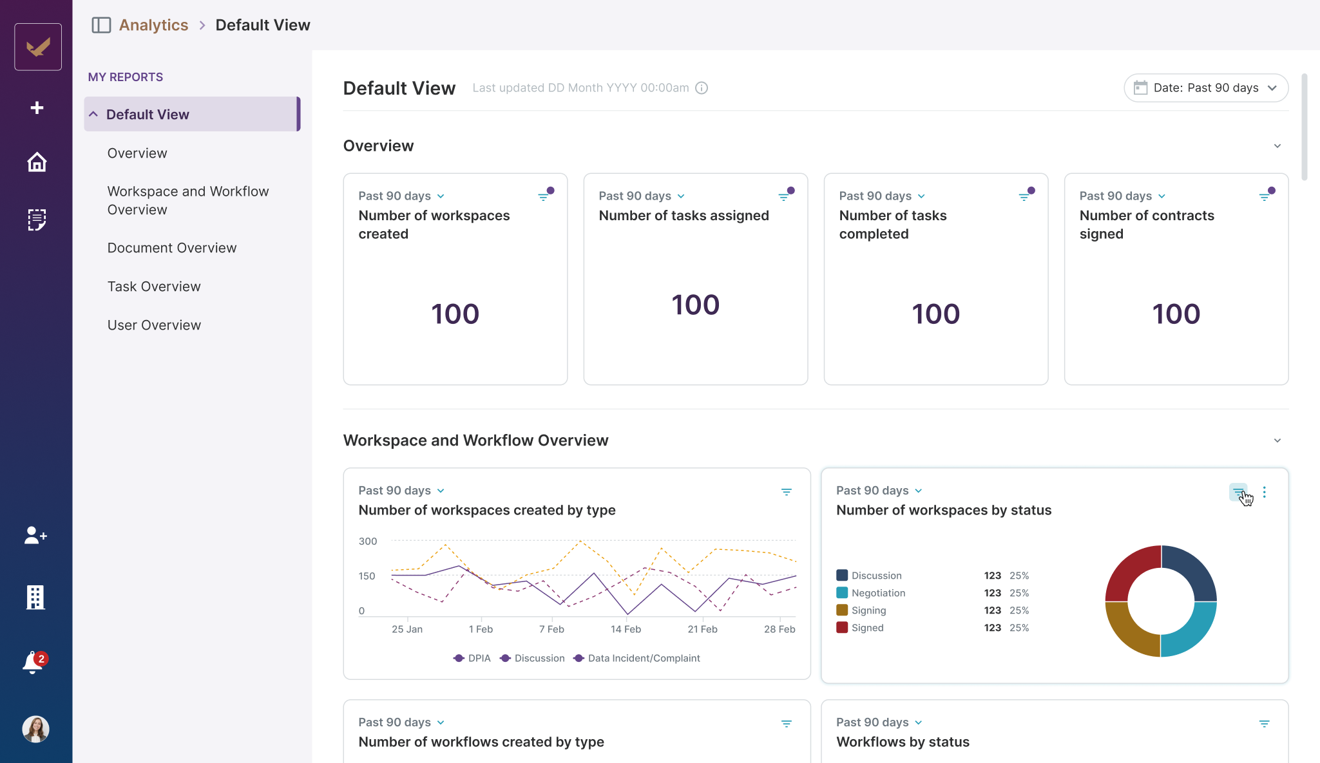Screen dimensions: 1320x763
Task: Open the documents sidebar icon
Action: [x=37, y=220]
